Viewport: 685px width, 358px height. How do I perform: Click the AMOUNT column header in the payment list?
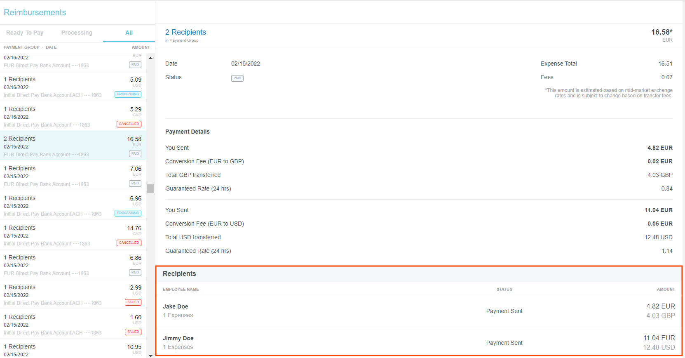click(x=141, y=47)
